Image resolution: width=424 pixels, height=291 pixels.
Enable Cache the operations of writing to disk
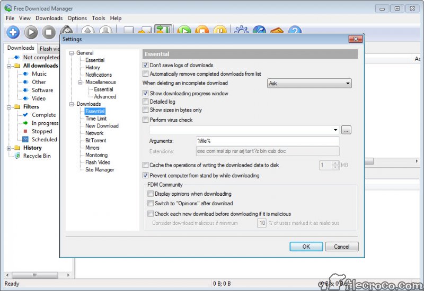pos(145,165)
